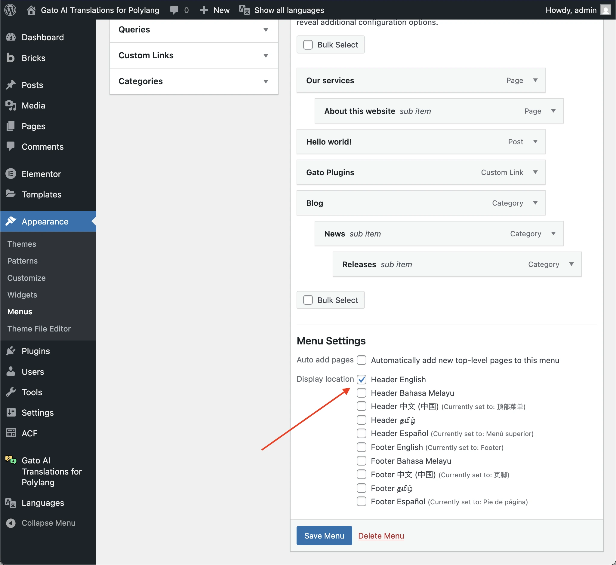Screen dimensions: 616x565
Task: Click the Collapse Menu arrow icon
Action: [11, 523]
